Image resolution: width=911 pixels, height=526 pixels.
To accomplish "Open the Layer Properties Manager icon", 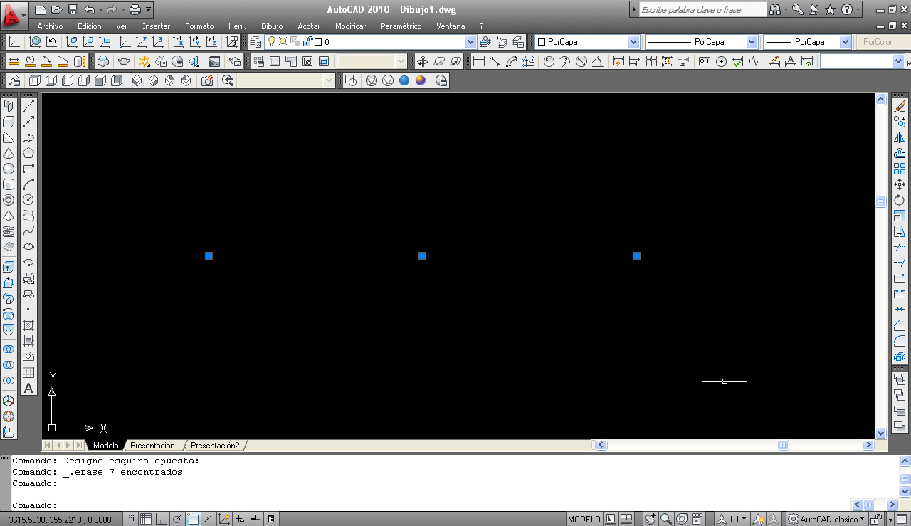I will (x=255, y=41).
